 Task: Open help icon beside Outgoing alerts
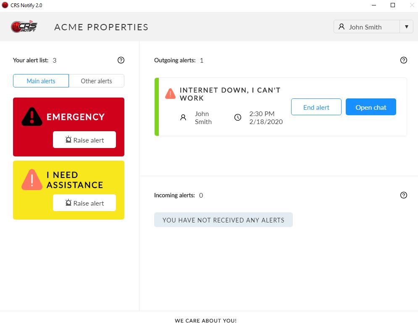coord(404,60)
